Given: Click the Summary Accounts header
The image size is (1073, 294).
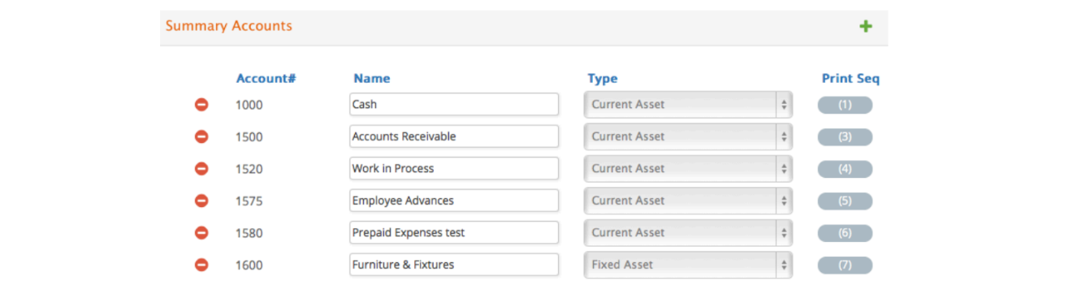Looking at the screenshot, I should click(229, 26).
